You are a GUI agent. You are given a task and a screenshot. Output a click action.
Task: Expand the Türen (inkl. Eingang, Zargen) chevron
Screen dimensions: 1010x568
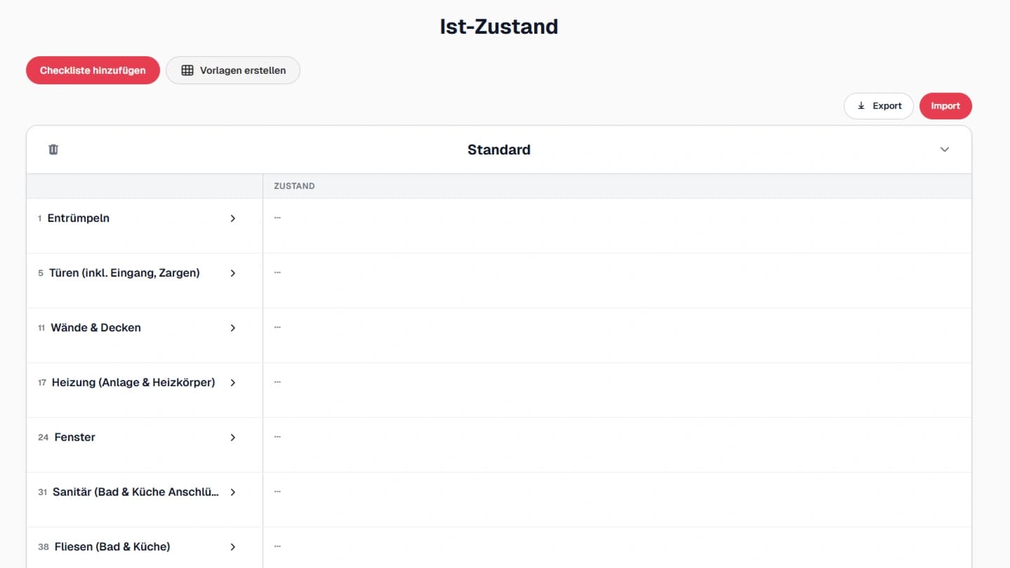click(233, 273)
